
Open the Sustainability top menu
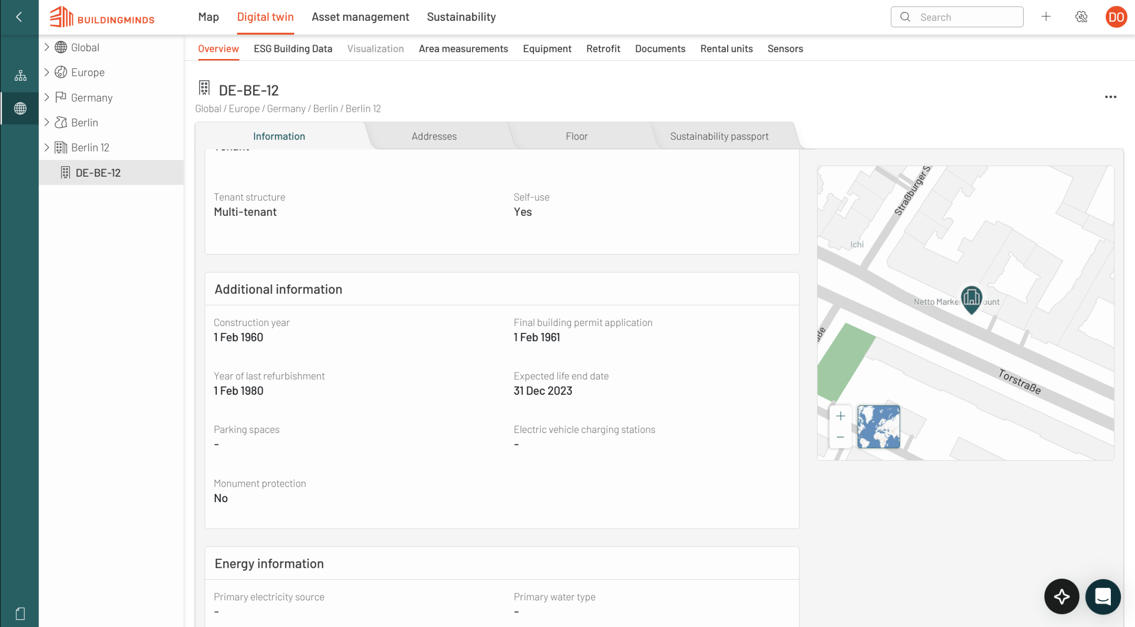pos(461,17)
